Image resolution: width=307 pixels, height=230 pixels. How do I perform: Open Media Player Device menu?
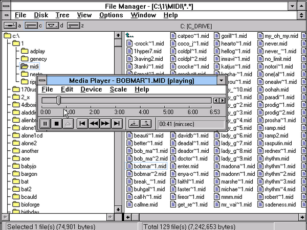[x=91, y=89]
